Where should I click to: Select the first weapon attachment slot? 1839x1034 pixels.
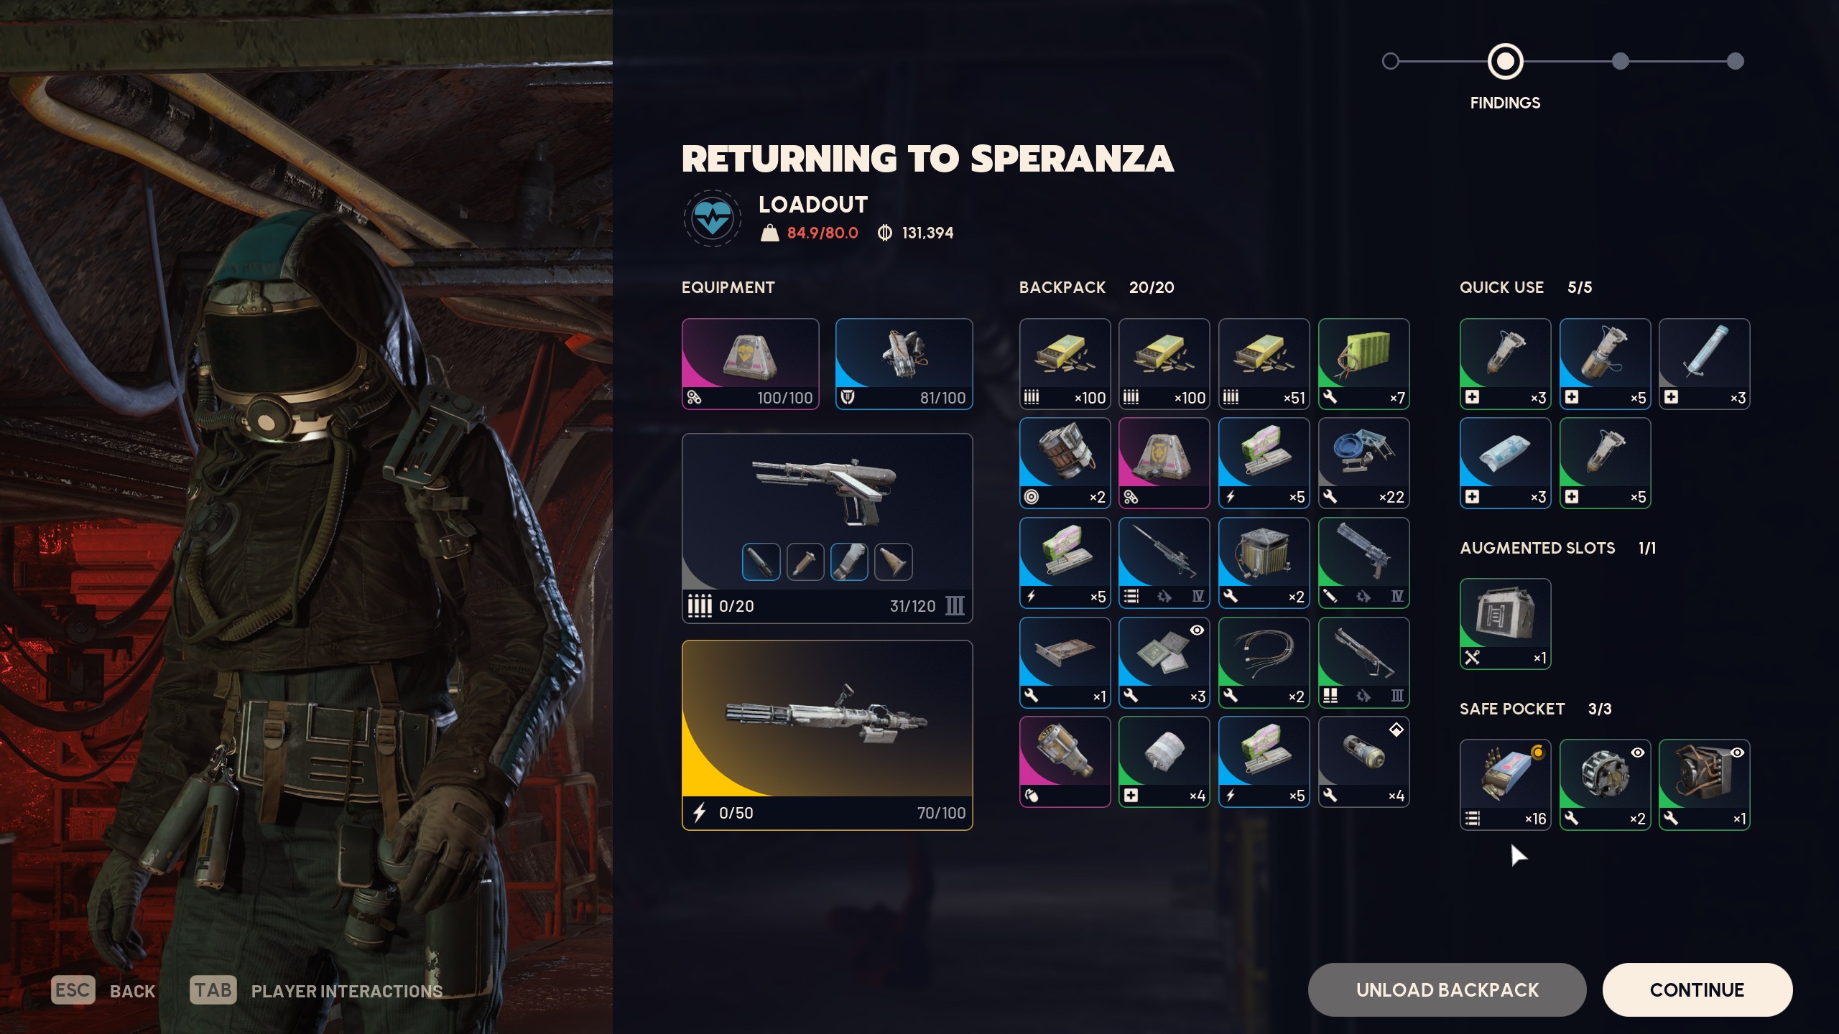pyautogui.click(x=761, y=562)
